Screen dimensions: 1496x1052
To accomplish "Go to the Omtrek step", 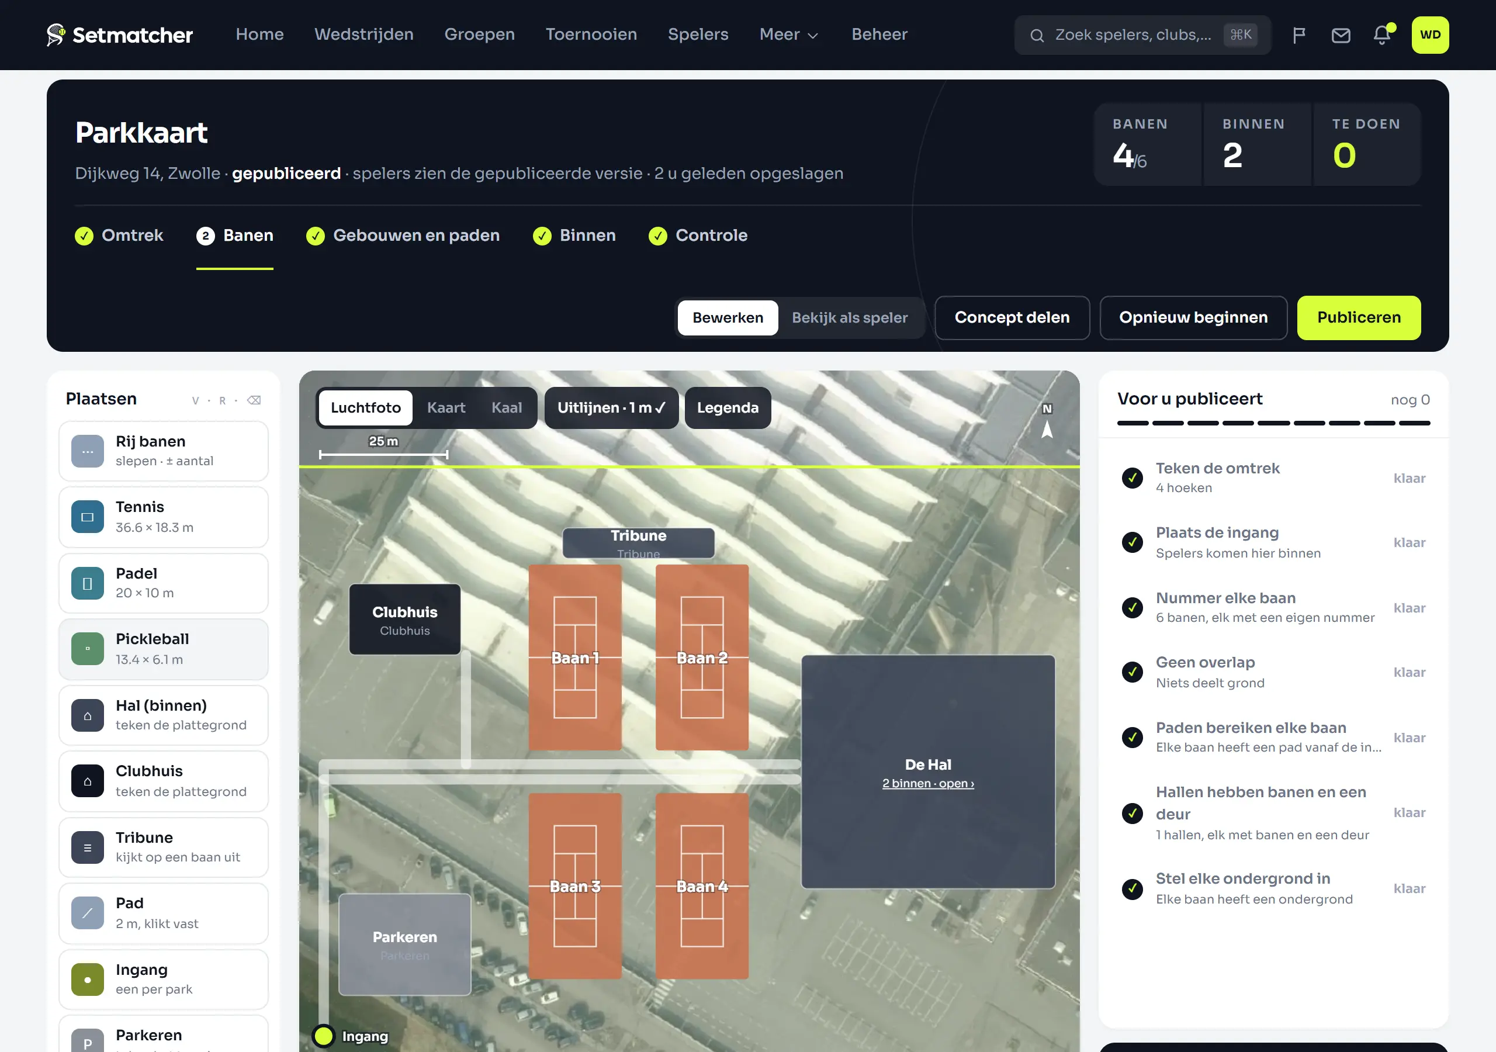I will pyautogui.click(x=119, y=236).
